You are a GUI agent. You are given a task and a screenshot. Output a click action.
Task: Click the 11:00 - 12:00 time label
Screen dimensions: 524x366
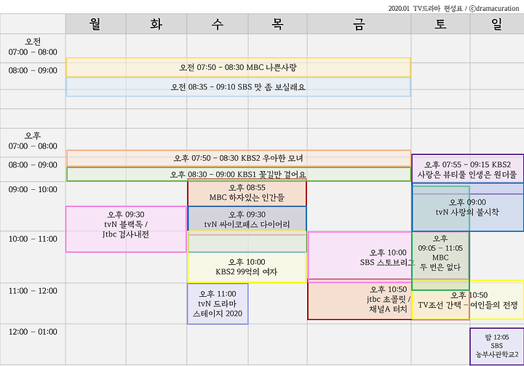click(x=33, y=291)
